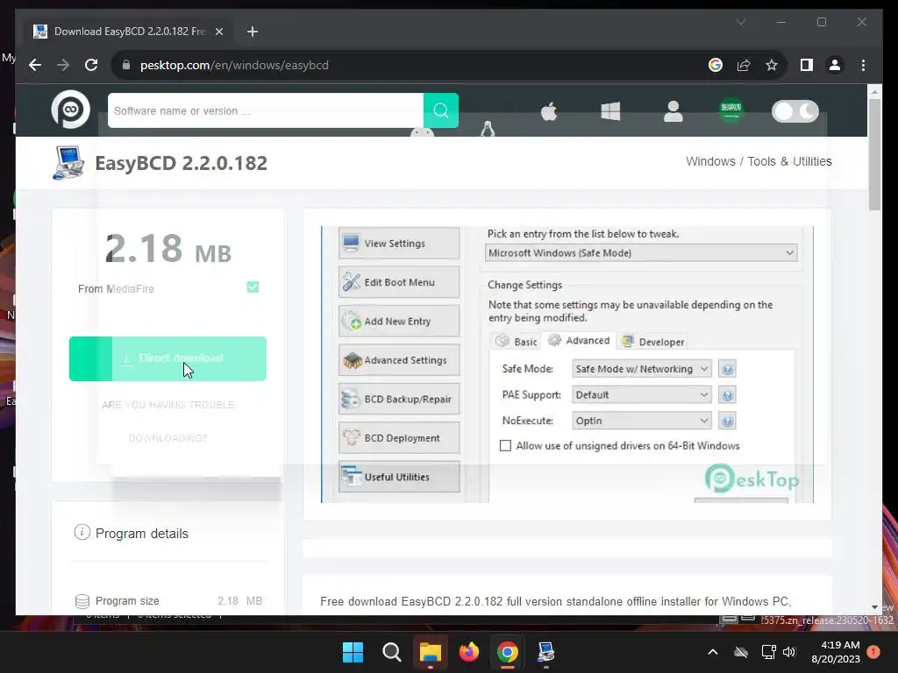The height and width of the screenshot is (673, 898).
Task: Check Allow use of unsigned drivers checkbox
Action: click(505, 446)
